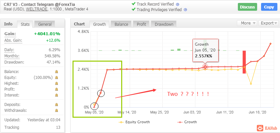The height and width of the screenshot is (133, 280).
Task: Toggle Growth series in chart legend
Action: click(x=187, y=122)
